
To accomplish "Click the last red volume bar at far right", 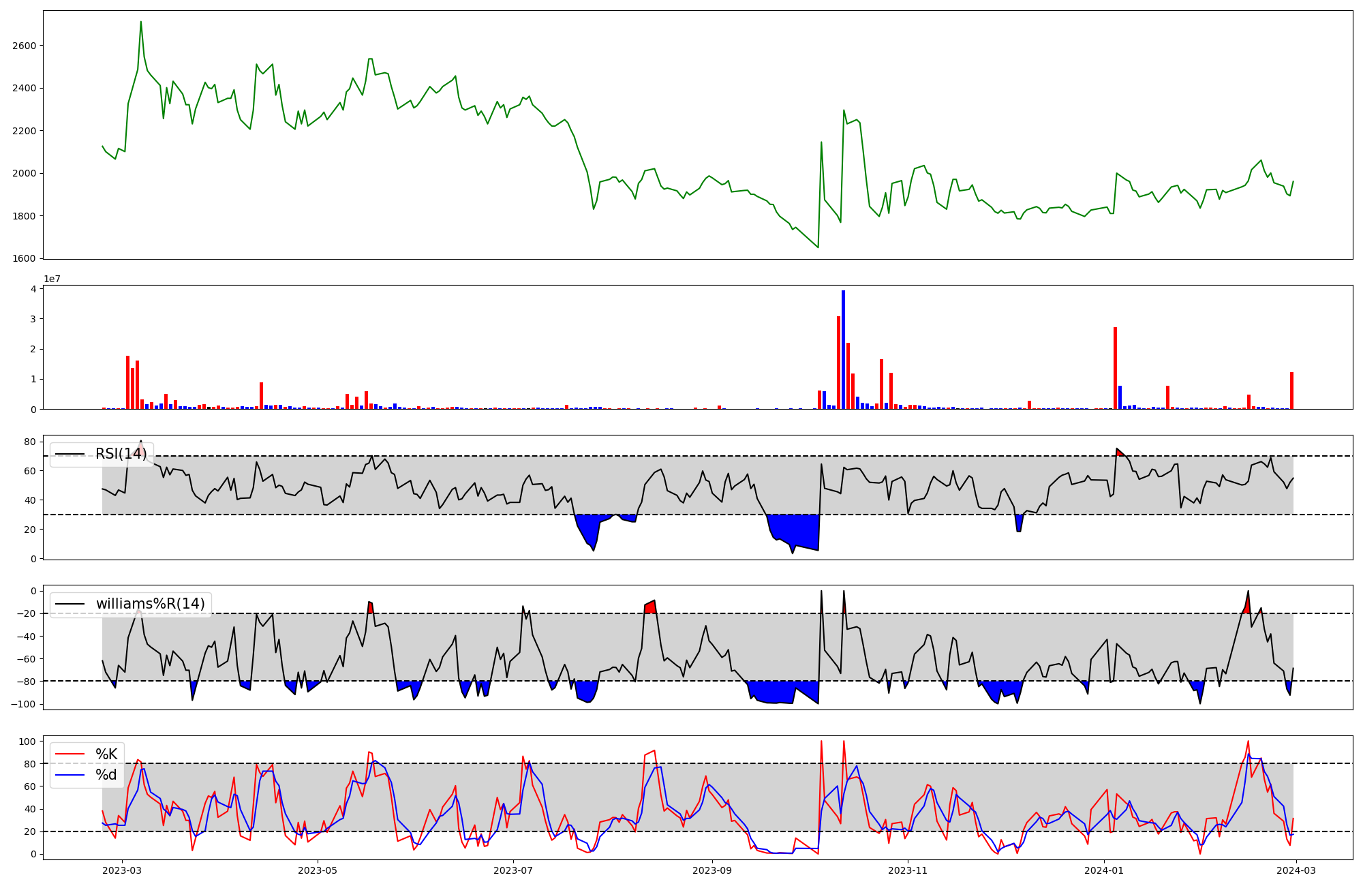I will 1291,391.
